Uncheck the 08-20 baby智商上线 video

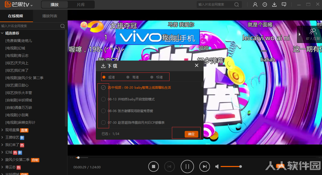pyautogui.click(x=103, y=88)
